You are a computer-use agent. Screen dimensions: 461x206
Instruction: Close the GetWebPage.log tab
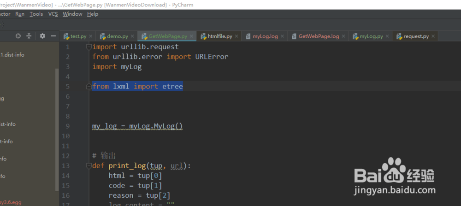[343, 36]
